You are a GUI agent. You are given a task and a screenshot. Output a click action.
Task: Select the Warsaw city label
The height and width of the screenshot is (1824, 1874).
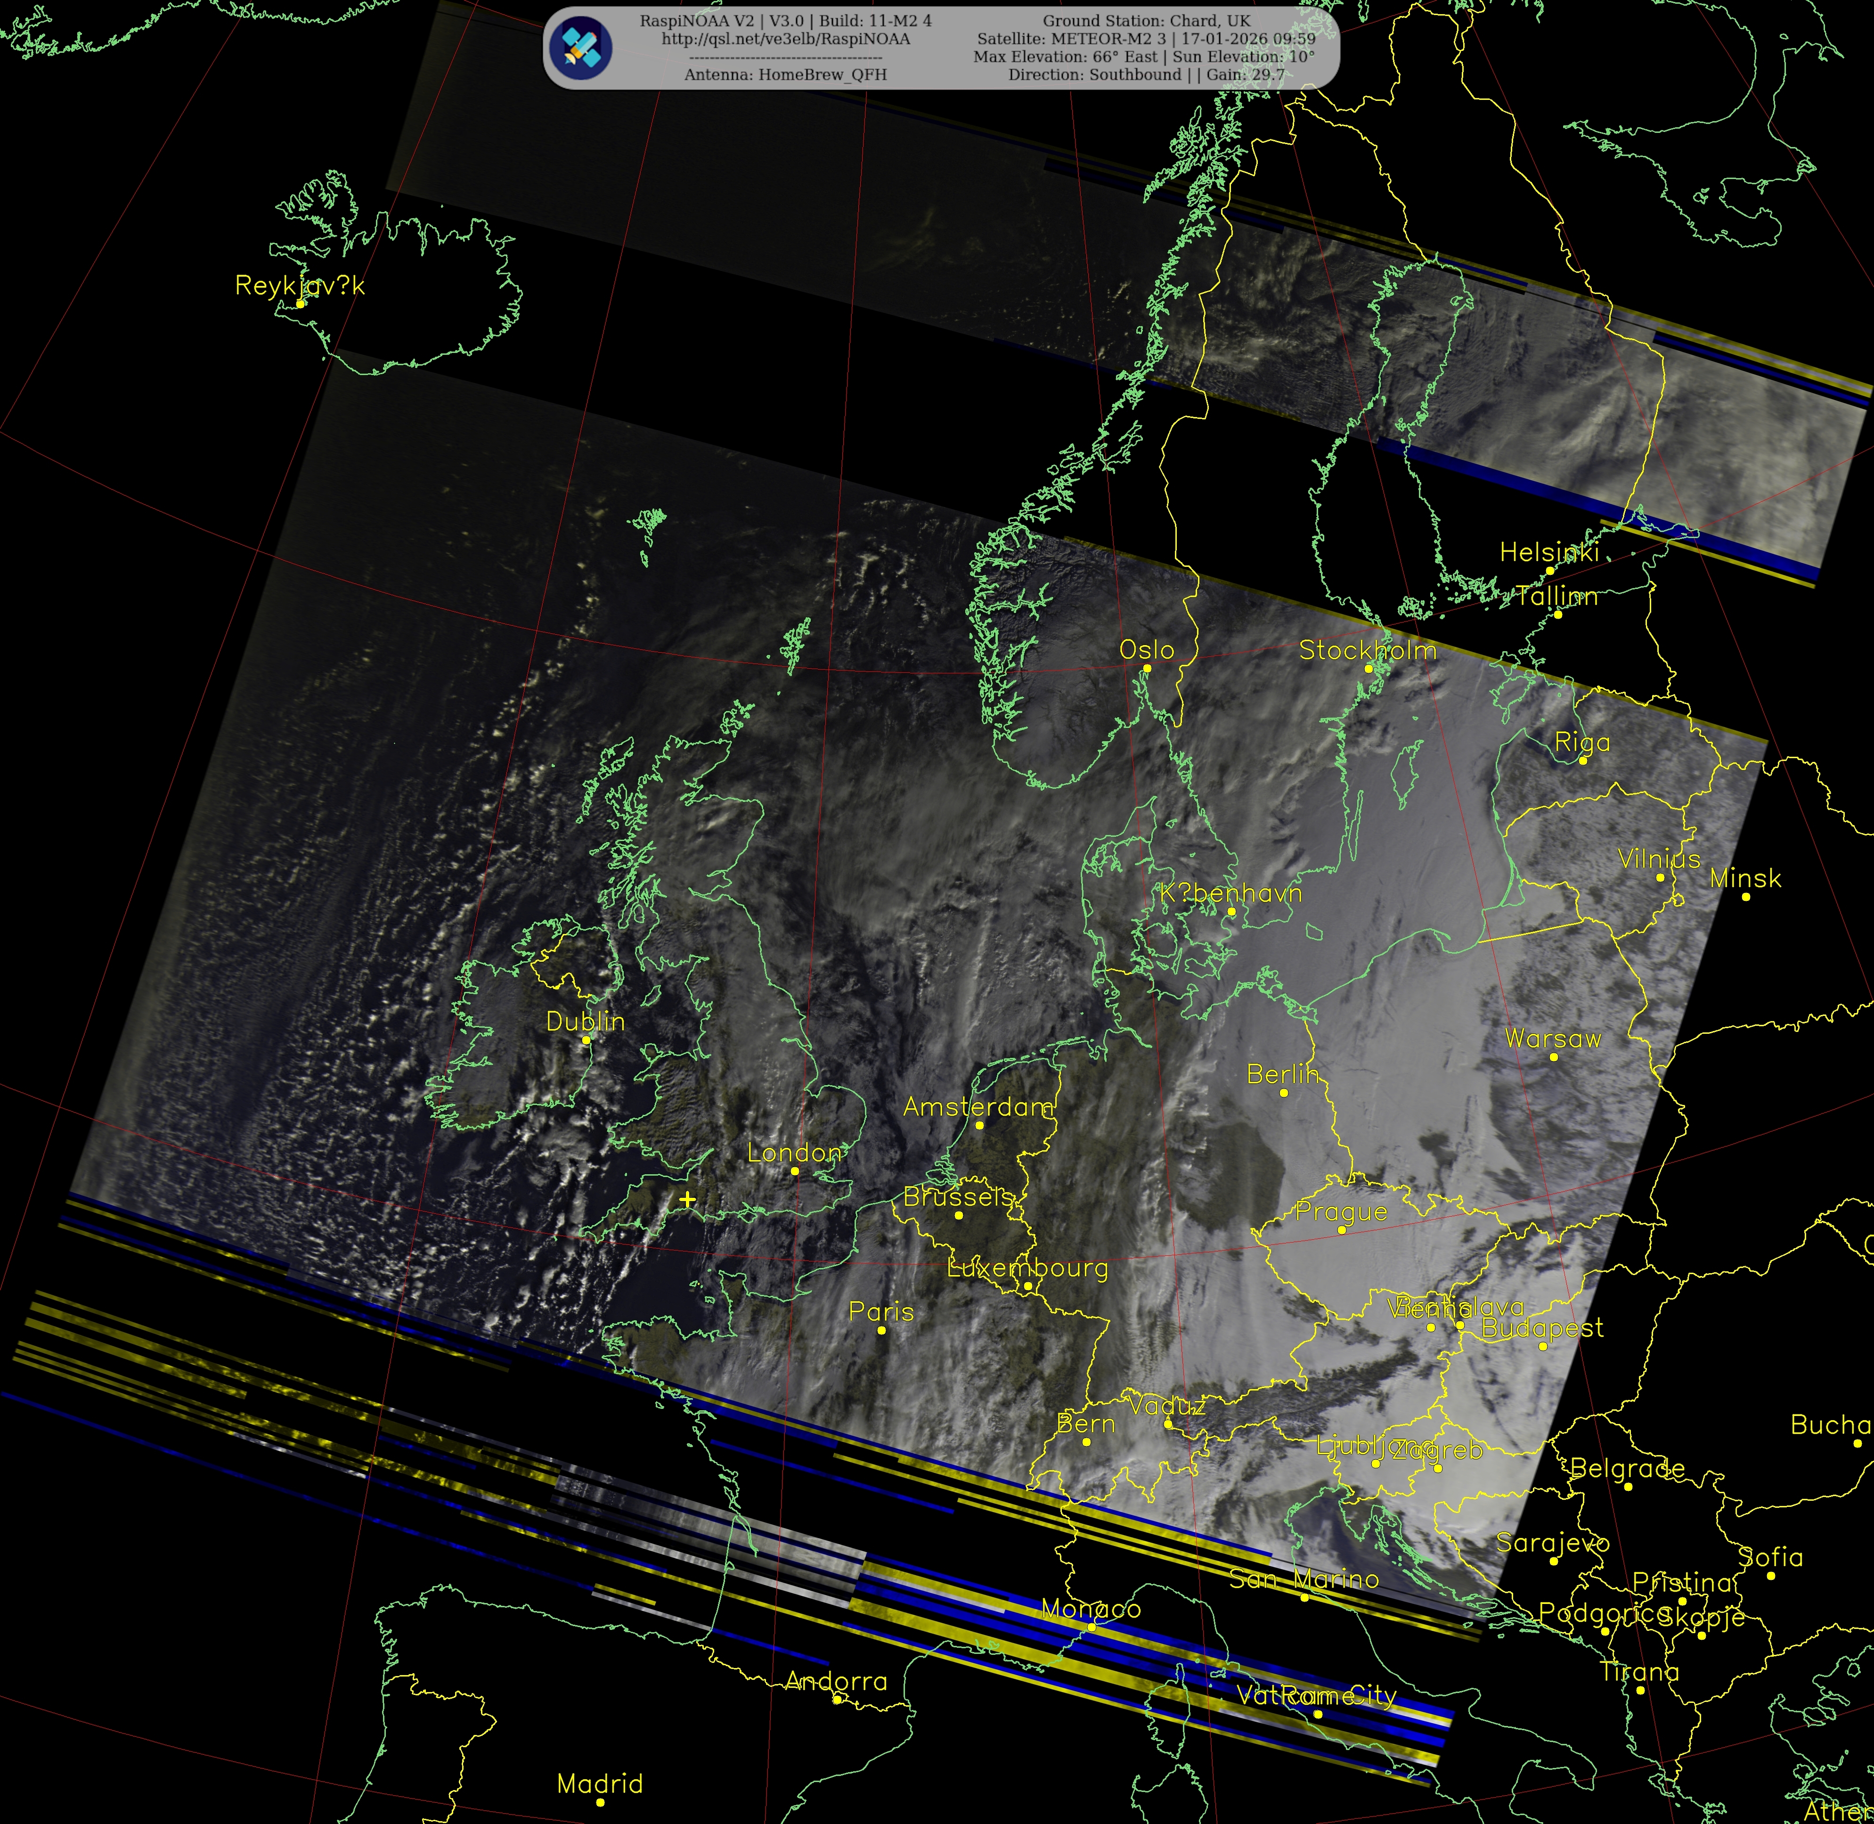click(1552, 1038)
